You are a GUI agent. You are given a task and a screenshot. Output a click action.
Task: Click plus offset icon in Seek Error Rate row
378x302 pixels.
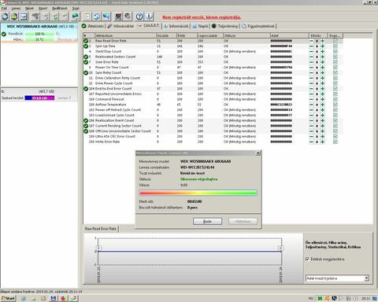click(323, 62)
